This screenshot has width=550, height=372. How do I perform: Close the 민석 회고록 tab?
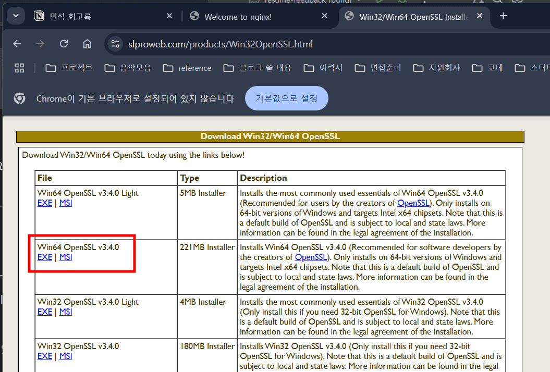[169, 16]
